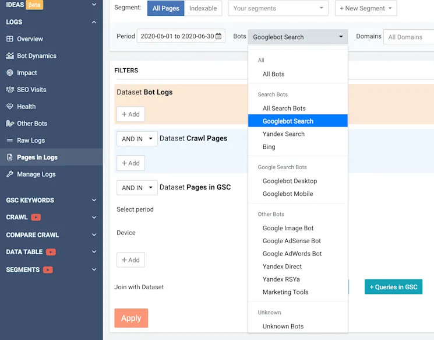Open Manage Logs page
Screen dimensions: 434x340
click(x=36, y=174)
